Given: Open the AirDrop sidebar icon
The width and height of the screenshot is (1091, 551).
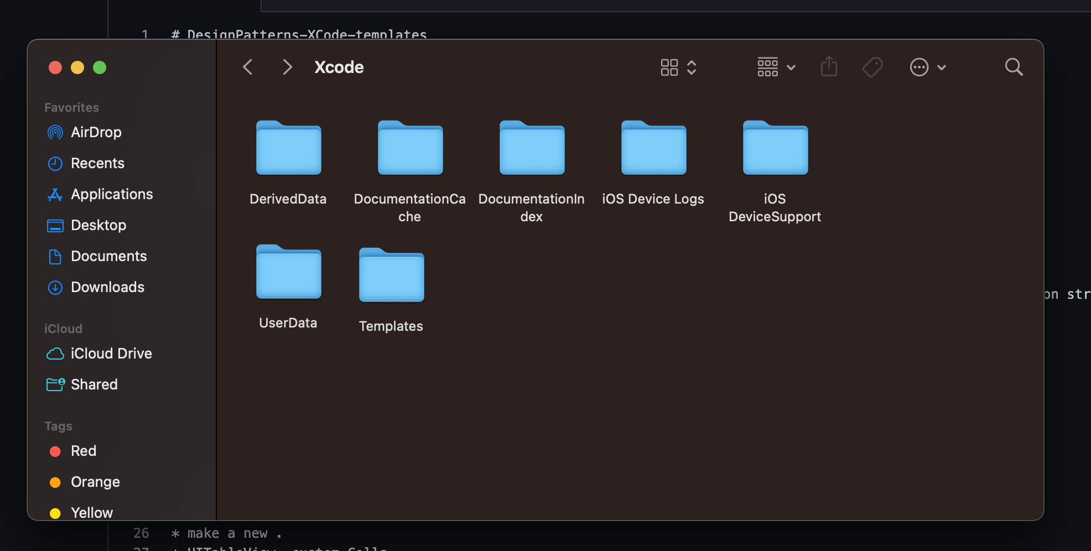Looking at the screenshot, I should [96, 132].
